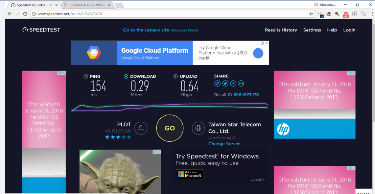The image size is (375, 194).
Task: Close the left pink HP ad
Action: tap(64, 73)
